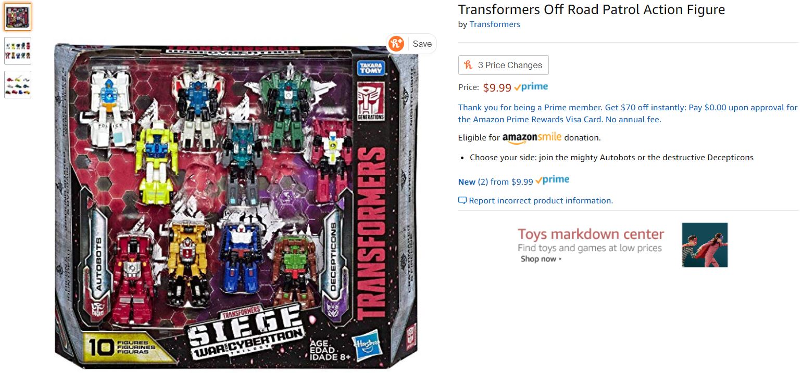The height and width of the screenshot is (373, 802).
Task: Open the Amazon Prime Rewards Visa Card offer
Action: click(x=628, y=113)
